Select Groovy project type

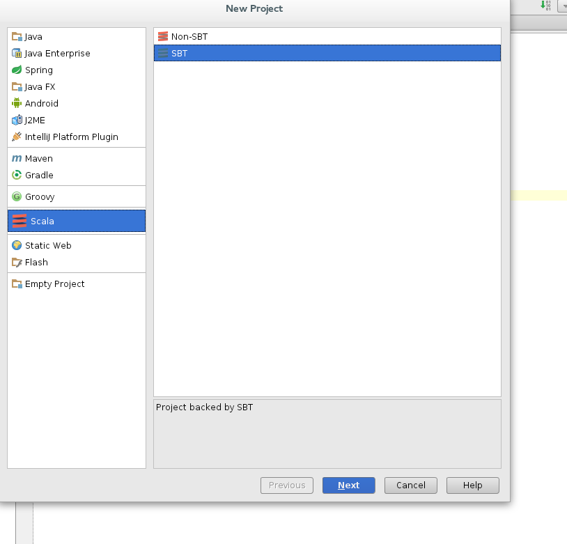(x=40, y=197)
